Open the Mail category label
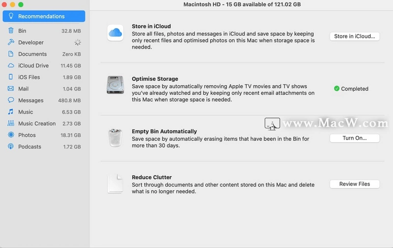 tap(23, 89)
